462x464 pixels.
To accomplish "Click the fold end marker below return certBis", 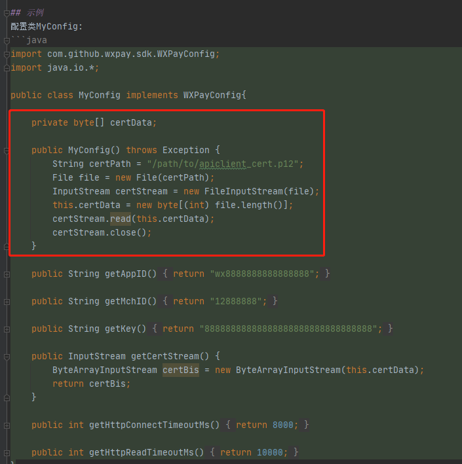I will tap(7, 398).
